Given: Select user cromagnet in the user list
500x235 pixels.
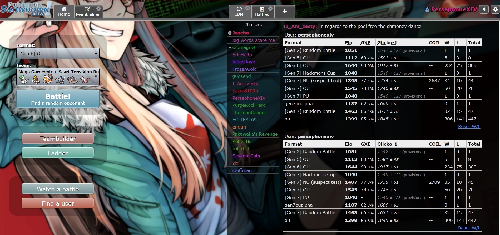Looking at the screenshot, I should (253, 47).
